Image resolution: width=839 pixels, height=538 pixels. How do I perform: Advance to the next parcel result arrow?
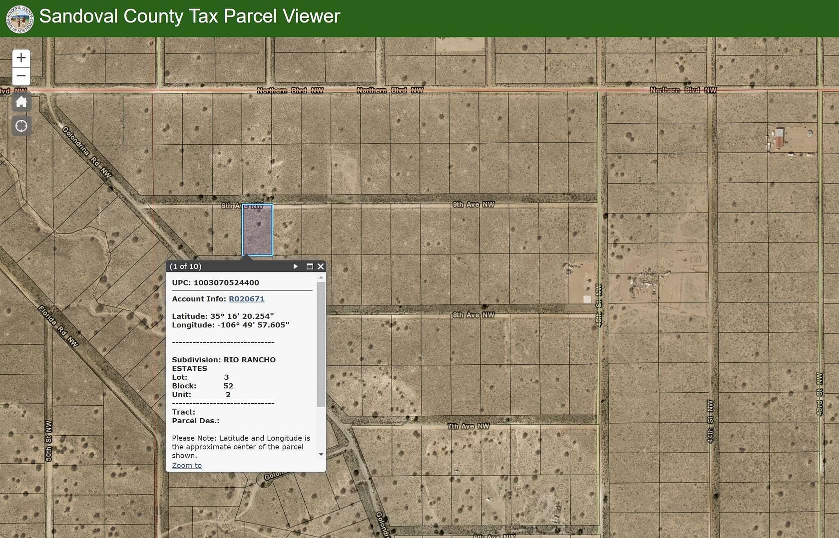[x=295, y=267]
